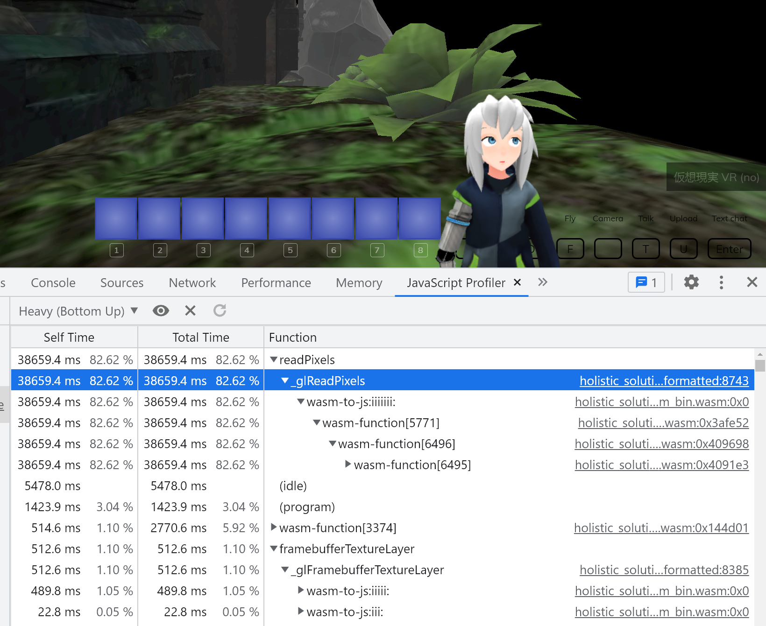Click the 22.8 ms self time cell
Viewport: 766px width, 626px height.
tap(59, 612)
